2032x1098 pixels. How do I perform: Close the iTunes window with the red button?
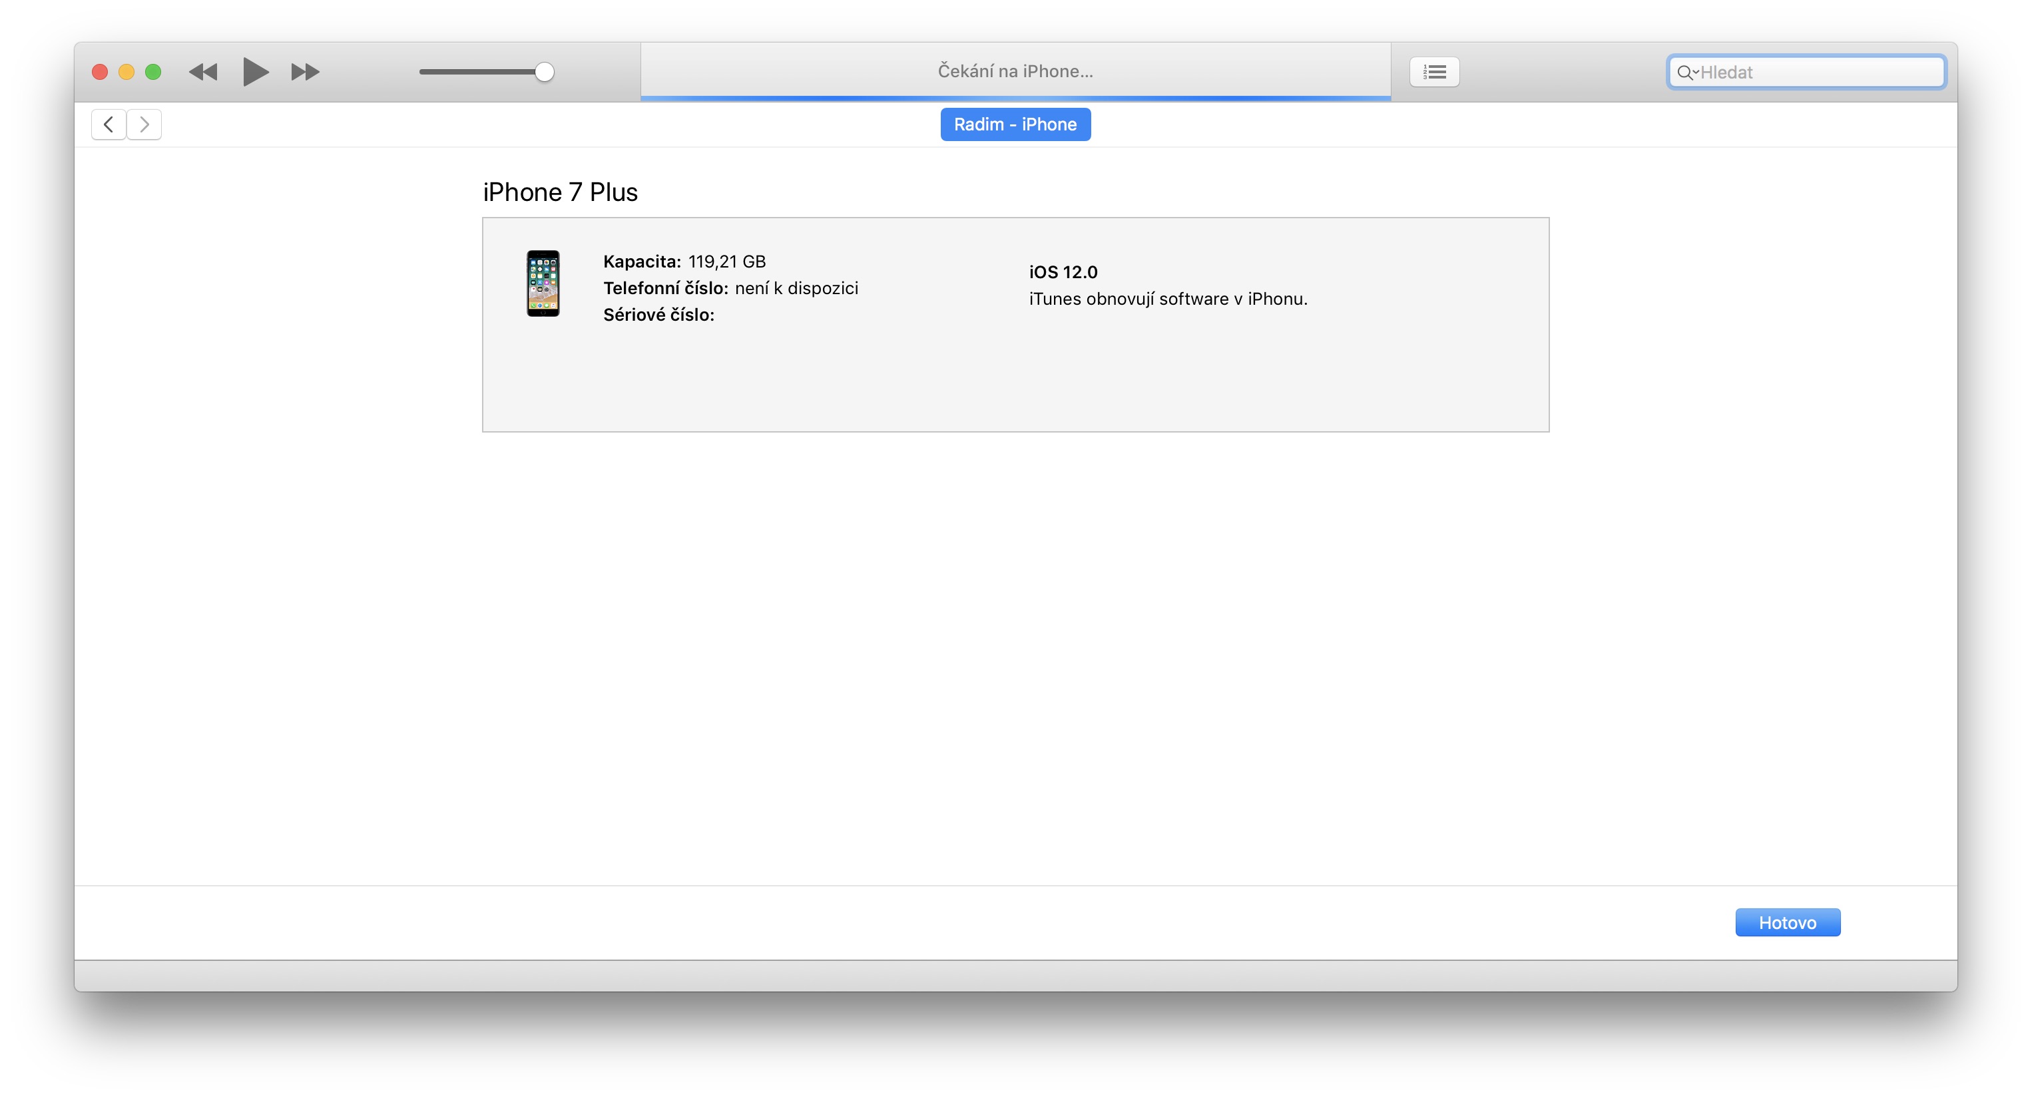point(100,73)
